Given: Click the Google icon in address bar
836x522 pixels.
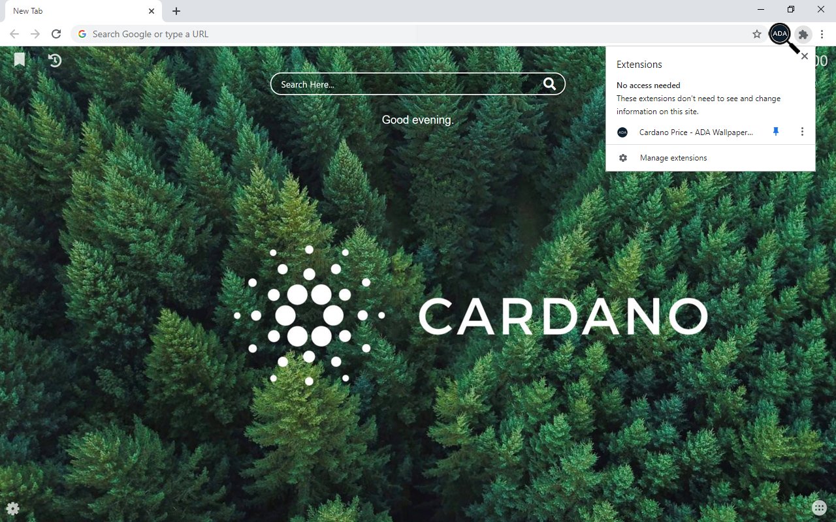Looking at the screenshot, I should coord(82,34).
